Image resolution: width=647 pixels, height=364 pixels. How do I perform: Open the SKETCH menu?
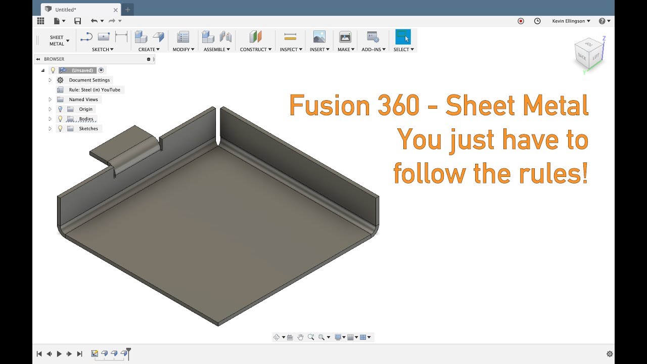point(103,50)
